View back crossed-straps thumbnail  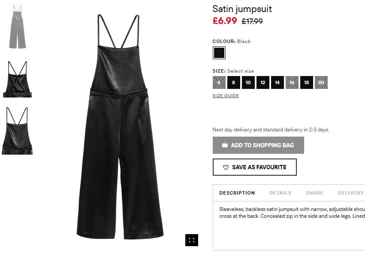point(18,79)
